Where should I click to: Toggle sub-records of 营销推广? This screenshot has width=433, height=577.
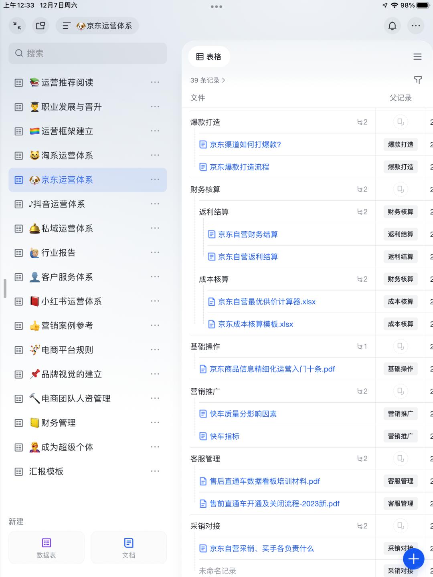click(x=362, y=391)
